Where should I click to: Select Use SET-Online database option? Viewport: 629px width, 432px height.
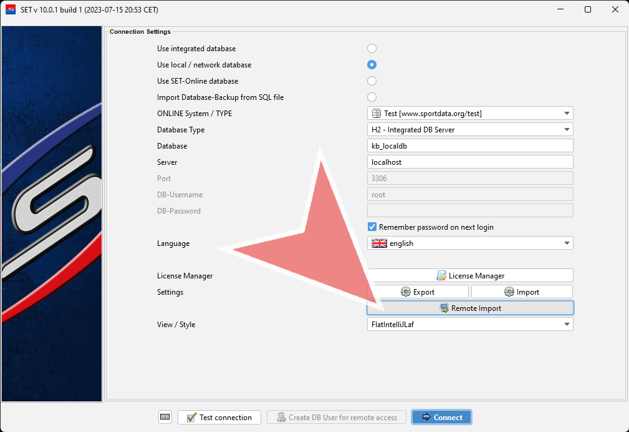372,81
